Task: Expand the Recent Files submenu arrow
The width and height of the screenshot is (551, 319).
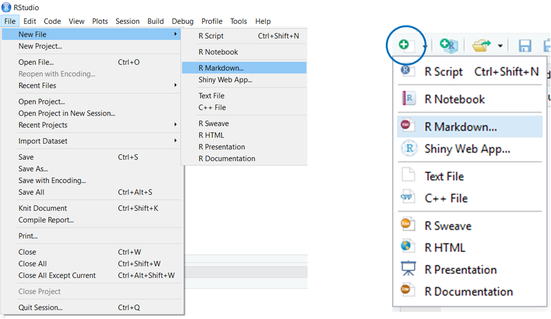Action: tap(176, 85)
